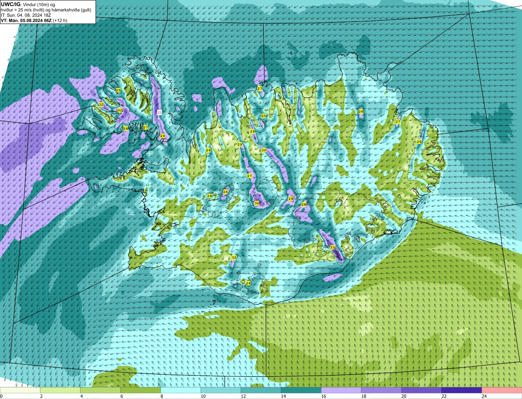Click the legend tick label '24'
This screenshot has height=399, width=522.
[x=484, y=396]
